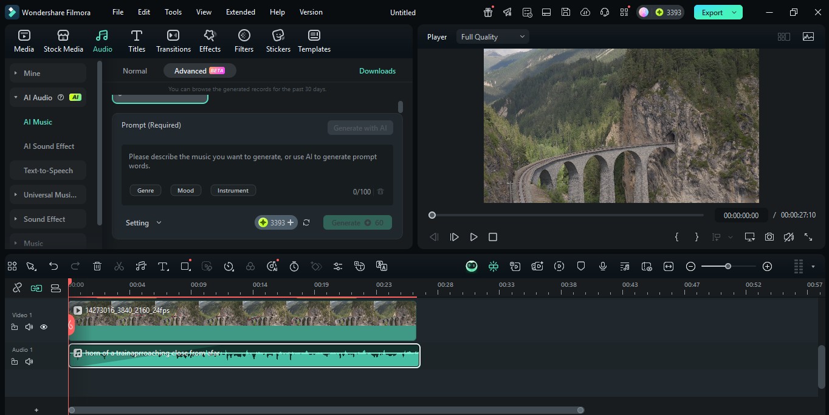Screen dimensions: 829x415
Task: Switch to the Normal tab
Action: coord(135,71)
